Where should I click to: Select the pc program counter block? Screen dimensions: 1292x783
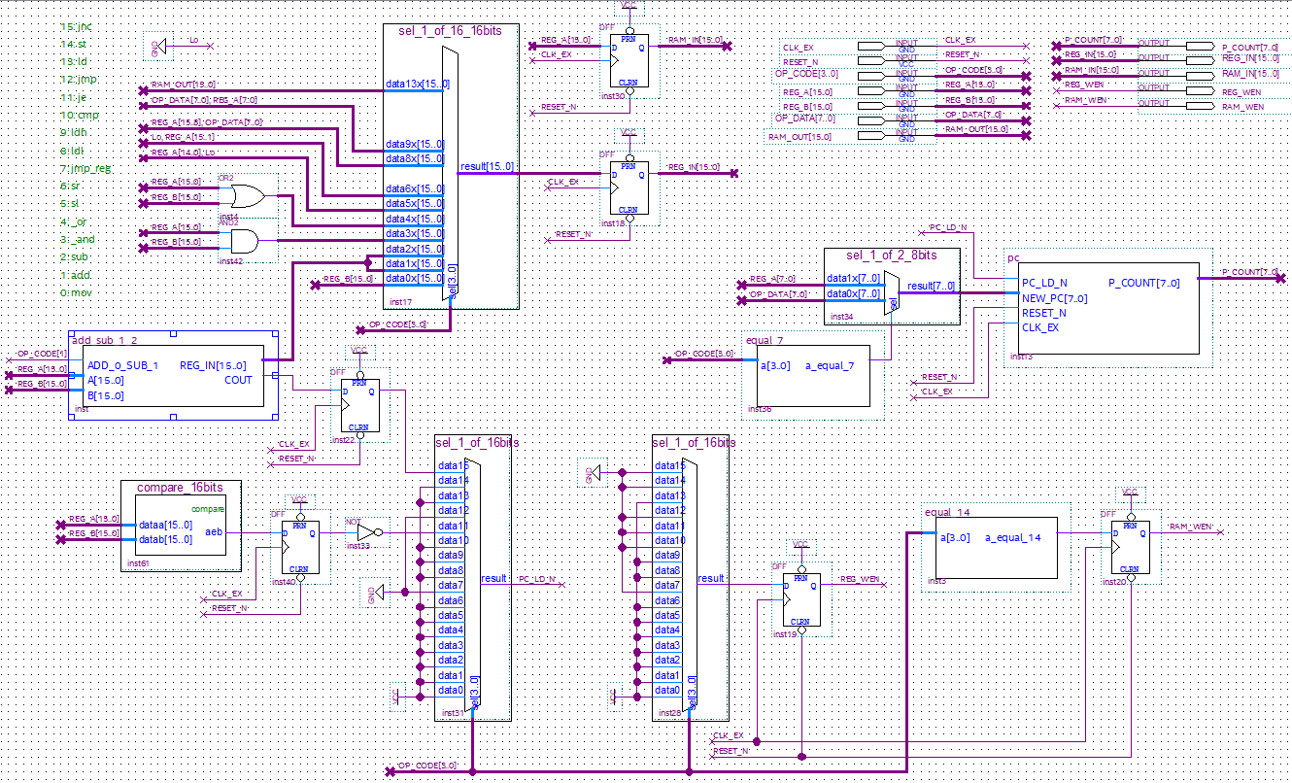click(1103, 307)
